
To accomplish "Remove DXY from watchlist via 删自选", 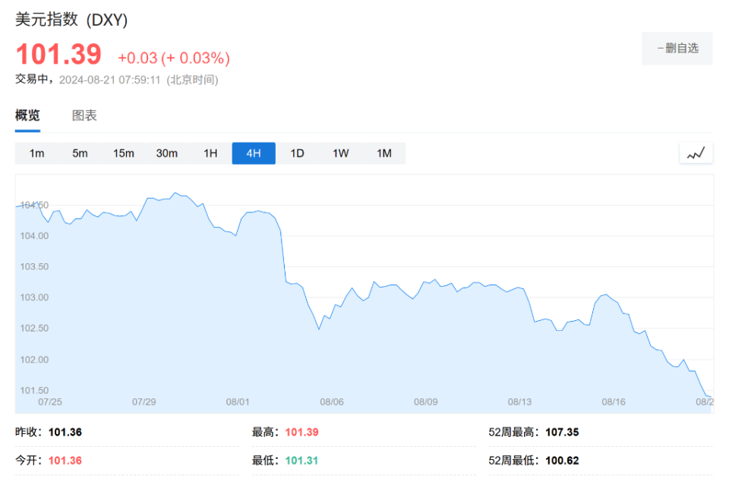I will 677,49.
